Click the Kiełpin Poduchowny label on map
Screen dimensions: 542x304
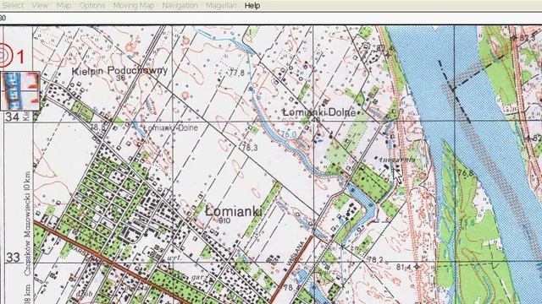(x=120, y=71)
